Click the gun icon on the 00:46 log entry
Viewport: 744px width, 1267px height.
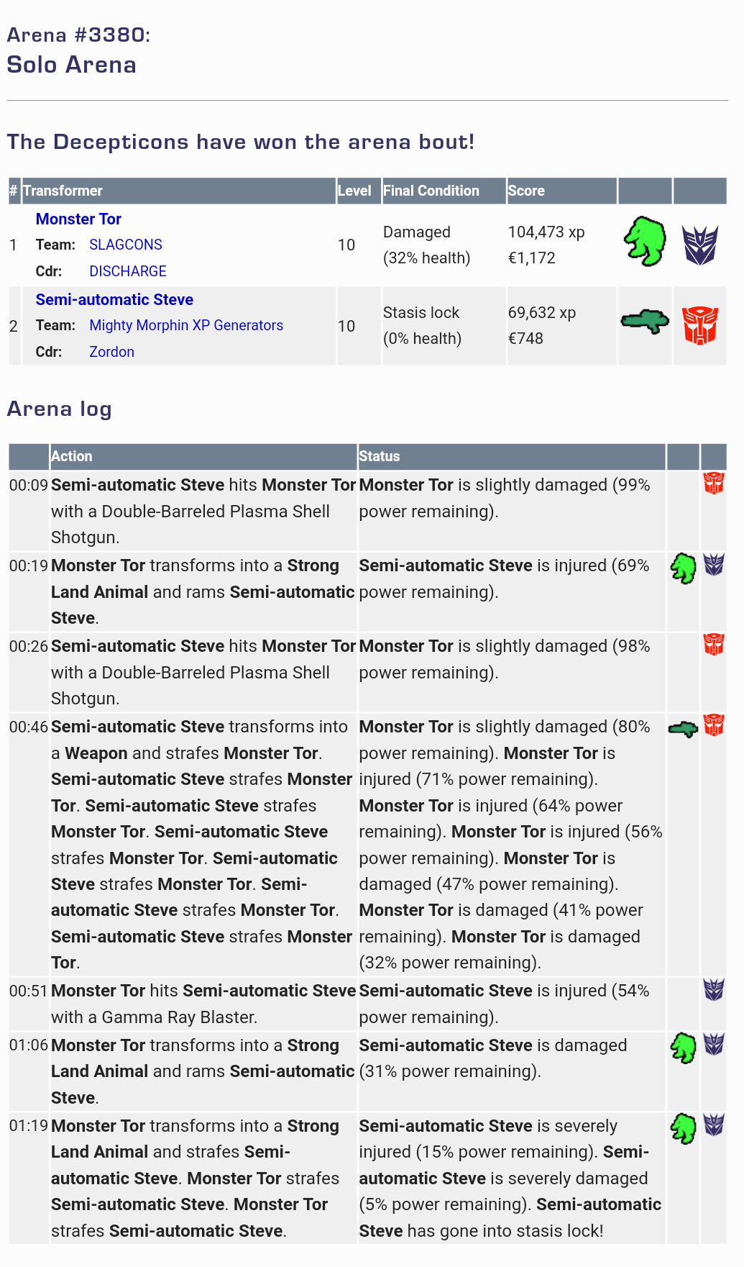coord(683,730)
